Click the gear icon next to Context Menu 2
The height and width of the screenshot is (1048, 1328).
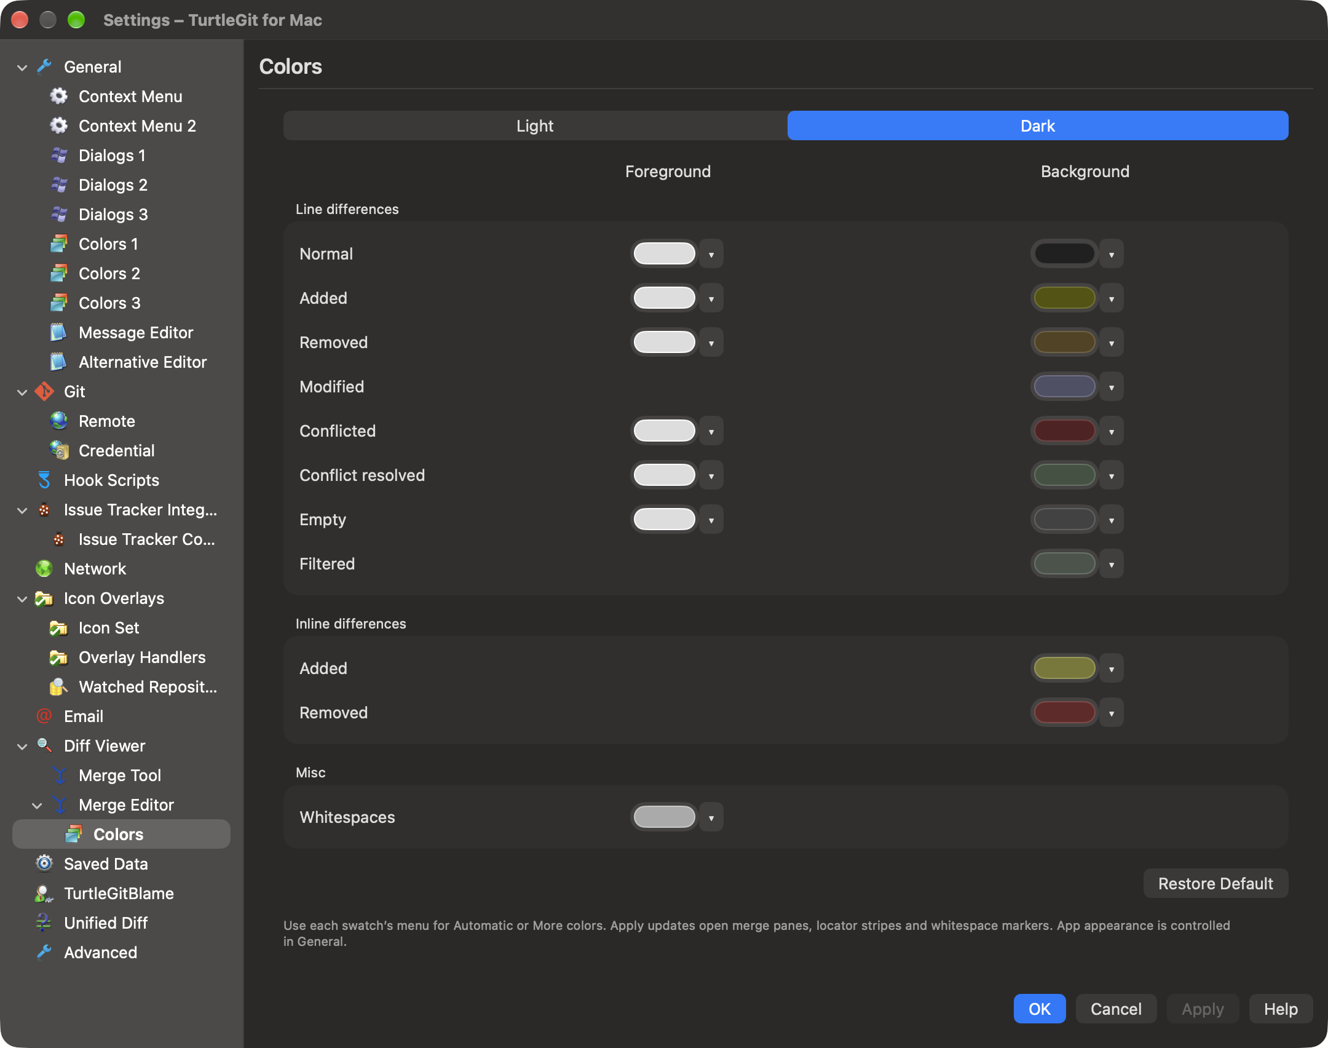(x=59, y=125)
